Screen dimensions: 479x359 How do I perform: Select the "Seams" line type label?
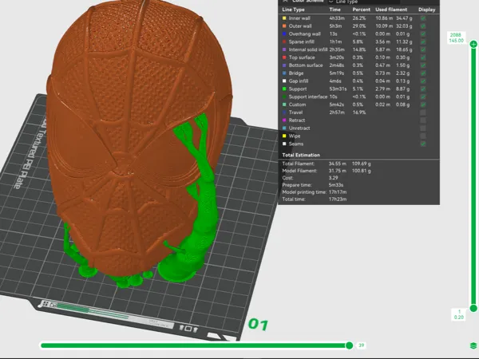click(296, 144)
